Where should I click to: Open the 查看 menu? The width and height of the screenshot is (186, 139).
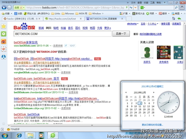click(140, 3)
